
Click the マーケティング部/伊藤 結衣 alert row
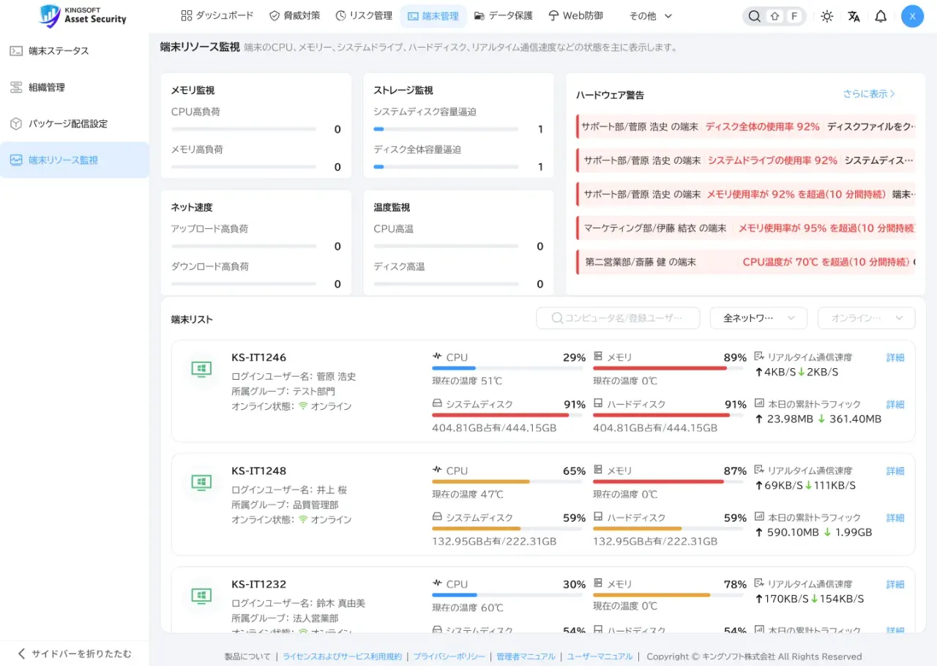click(x=746, y=228)
